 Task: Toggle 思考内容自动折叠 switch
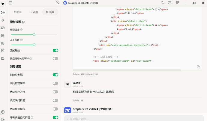pyautogui.click(x=55, y=117)
